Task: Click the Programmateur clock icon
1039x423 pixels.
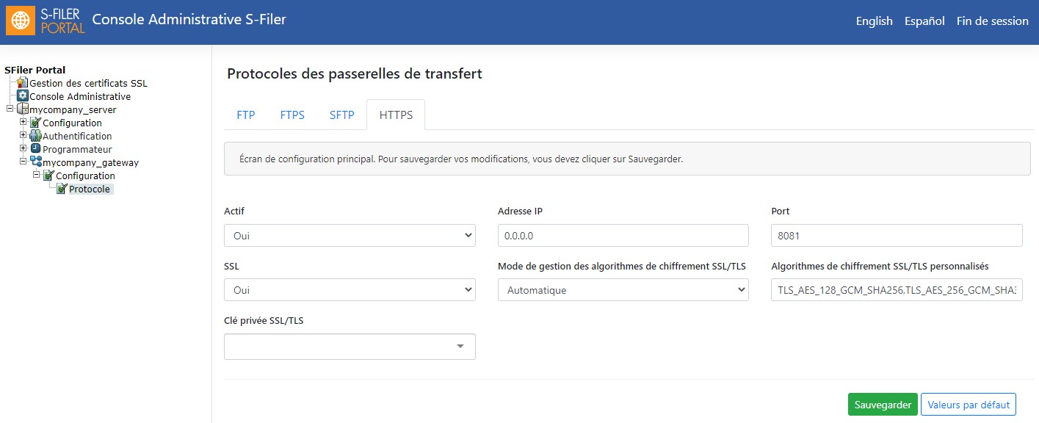Action: 35,149
